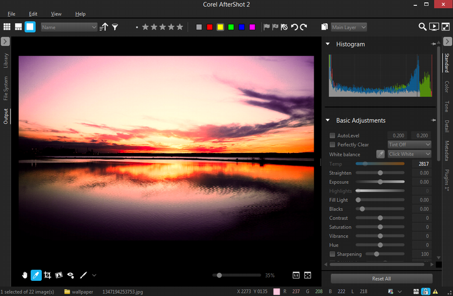The height and width of the screenshot is (296, 453).
Task: Switch to thumbnail grid view
Action: 7,27
